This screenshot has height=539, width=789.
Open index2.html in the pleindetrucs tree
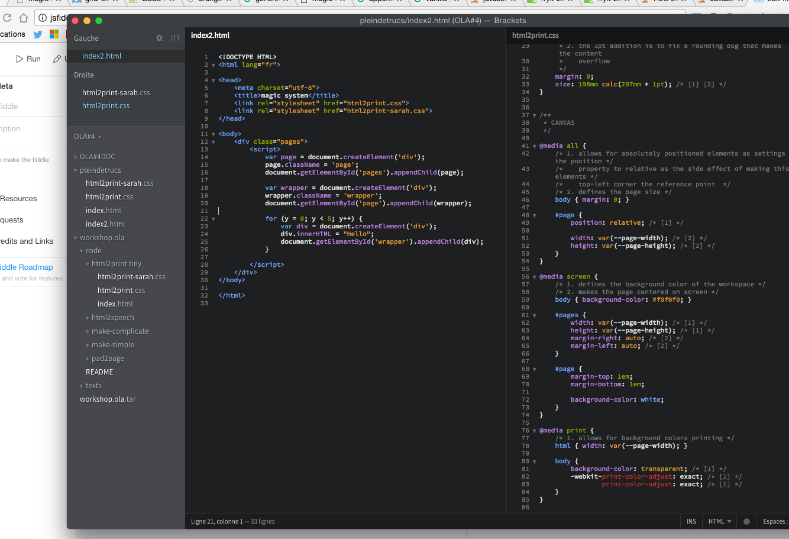[x=105, y=224]
